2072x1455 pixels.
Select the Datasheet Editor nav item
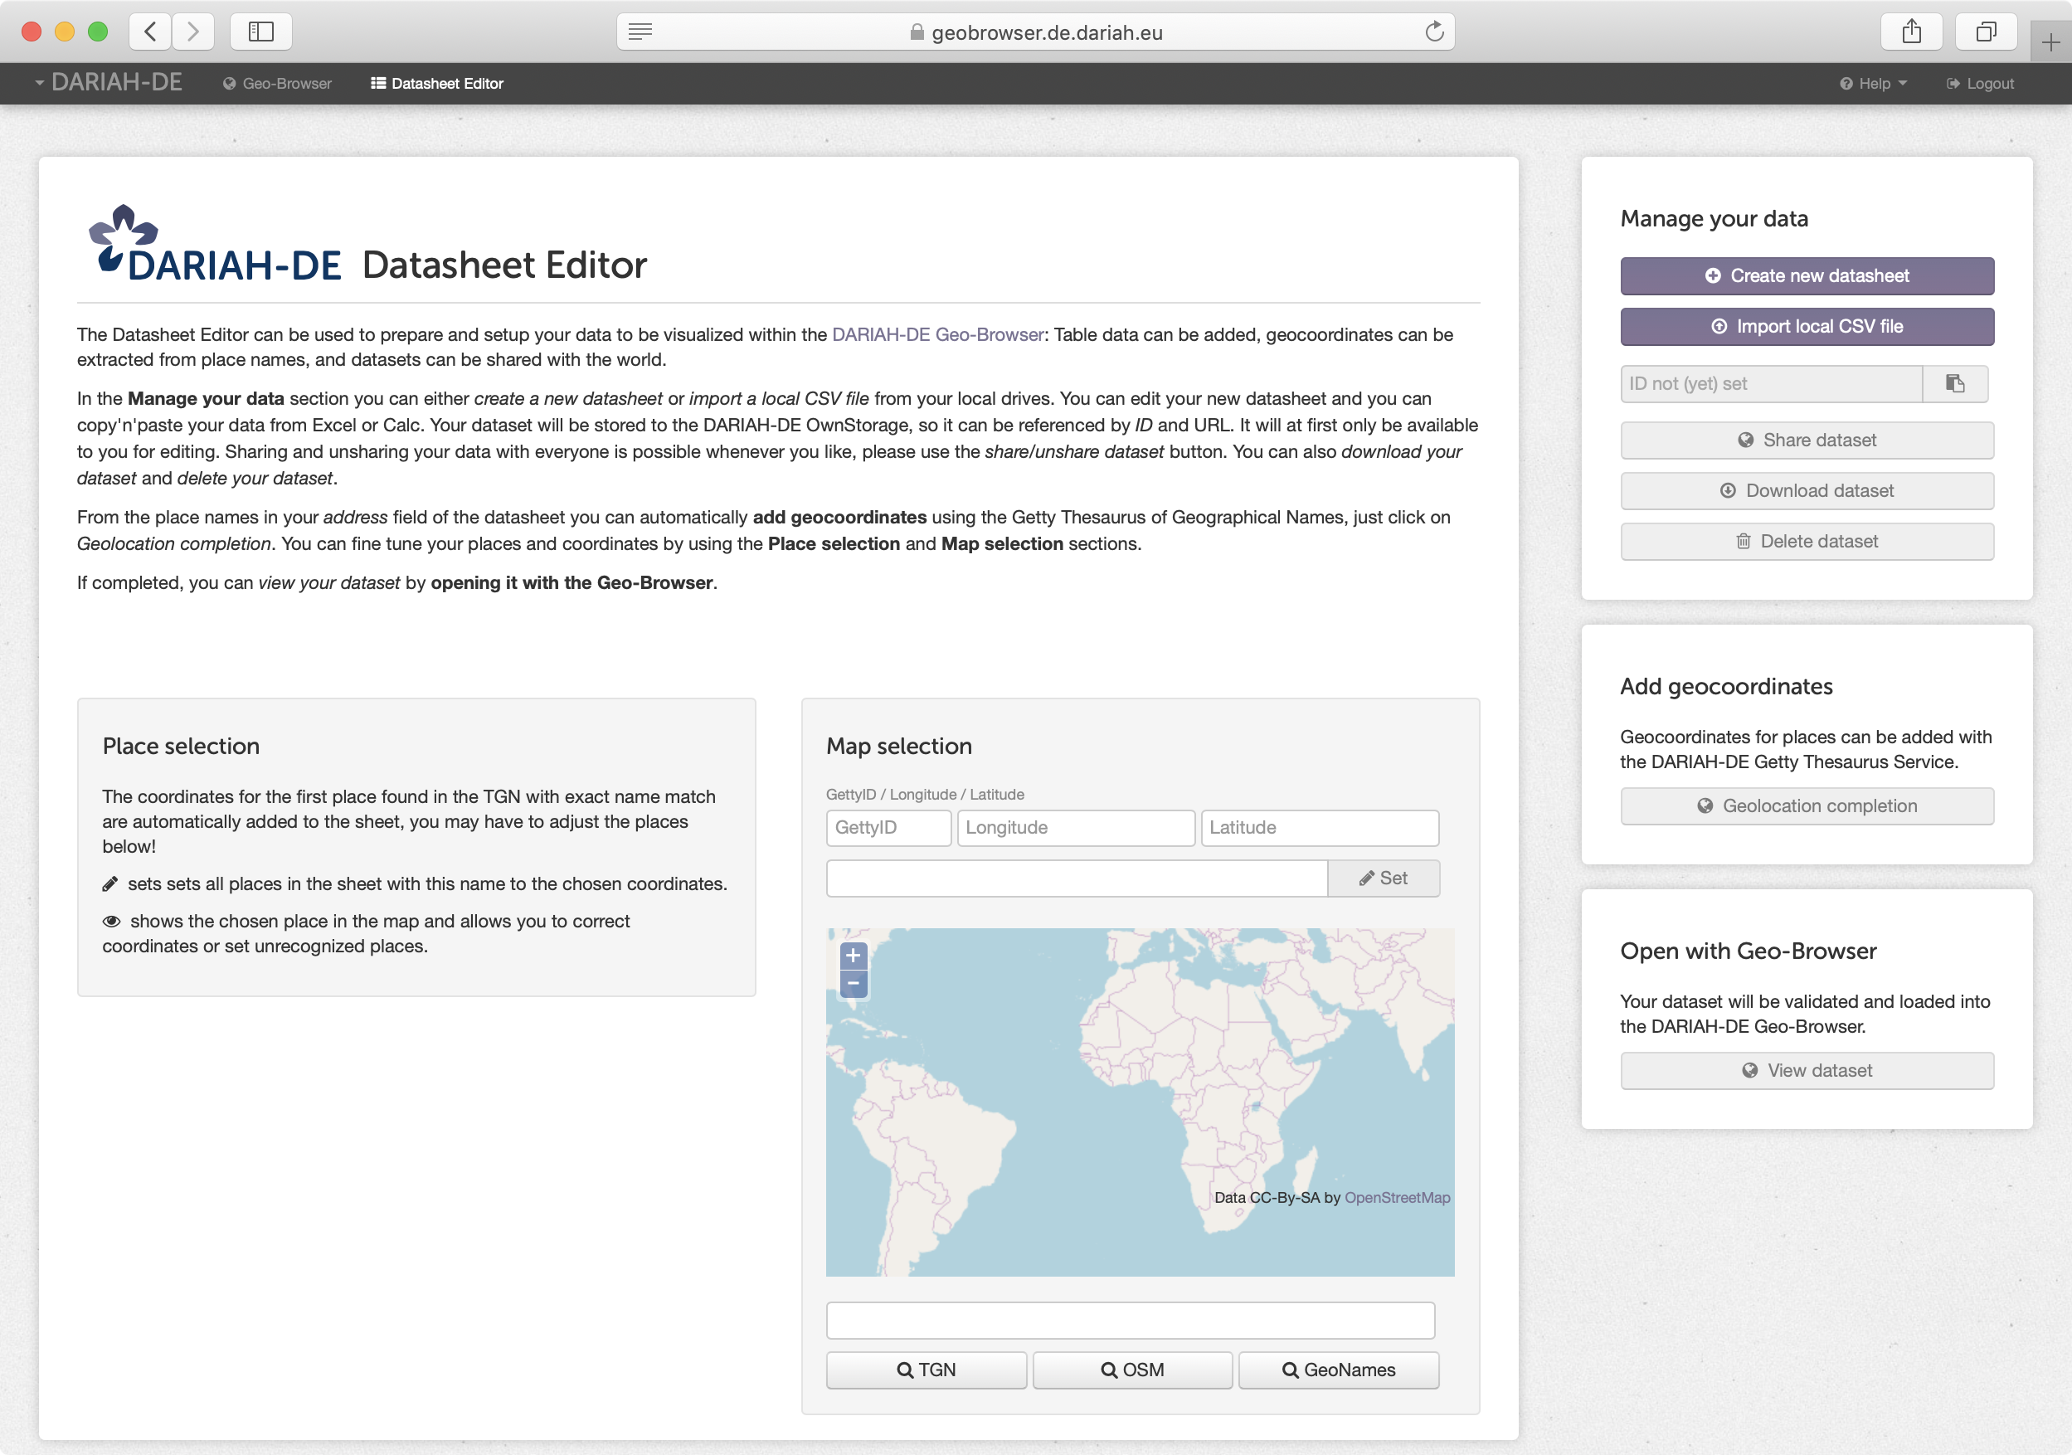click(x=437, y=83)
